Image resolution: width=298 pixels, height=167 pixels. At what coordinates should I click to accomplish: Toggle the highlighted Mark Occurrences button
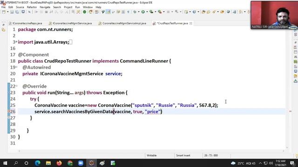click(x=108, y=12)
